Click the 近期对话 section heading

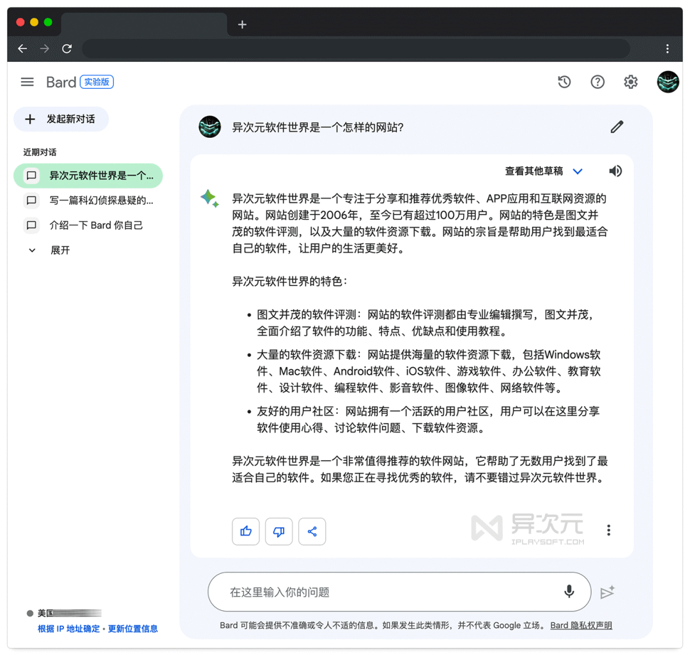point(40,152)
